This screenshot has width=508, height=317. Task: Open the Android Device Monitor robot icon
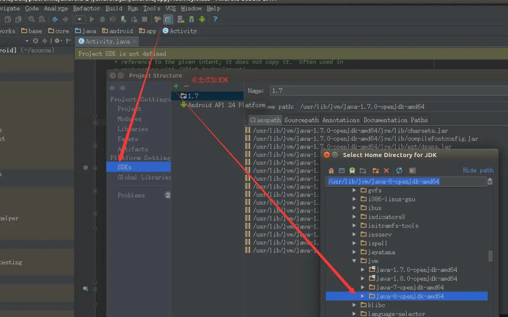click(202, 19)
